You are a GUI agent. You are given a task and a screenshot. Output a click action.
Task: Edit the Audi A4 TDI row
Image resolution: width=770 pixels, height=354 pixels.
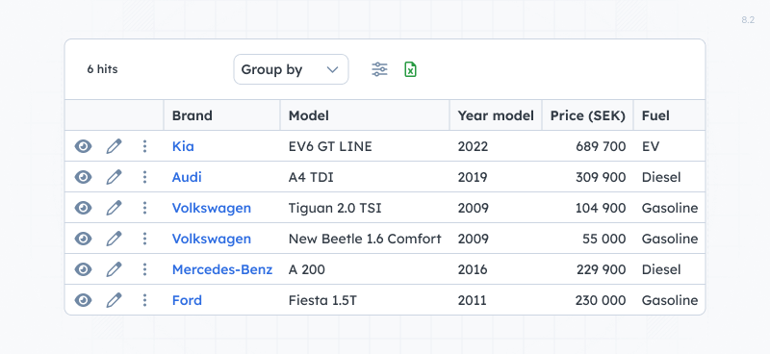(114, 177)
